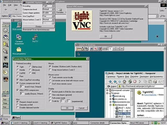Switch to virtual desktop 3 button
This screenshot has height=125, width=167.
pos(118,49)
